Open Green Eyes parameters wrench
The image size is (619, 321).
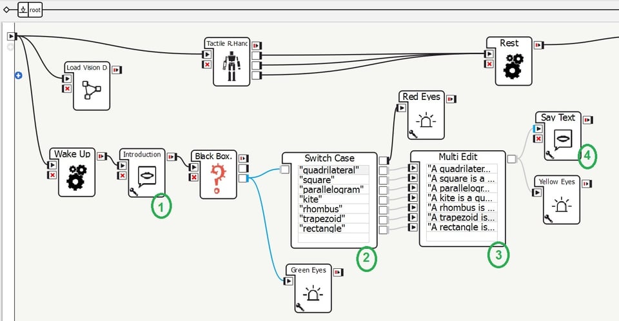click(x=299, y=307)
